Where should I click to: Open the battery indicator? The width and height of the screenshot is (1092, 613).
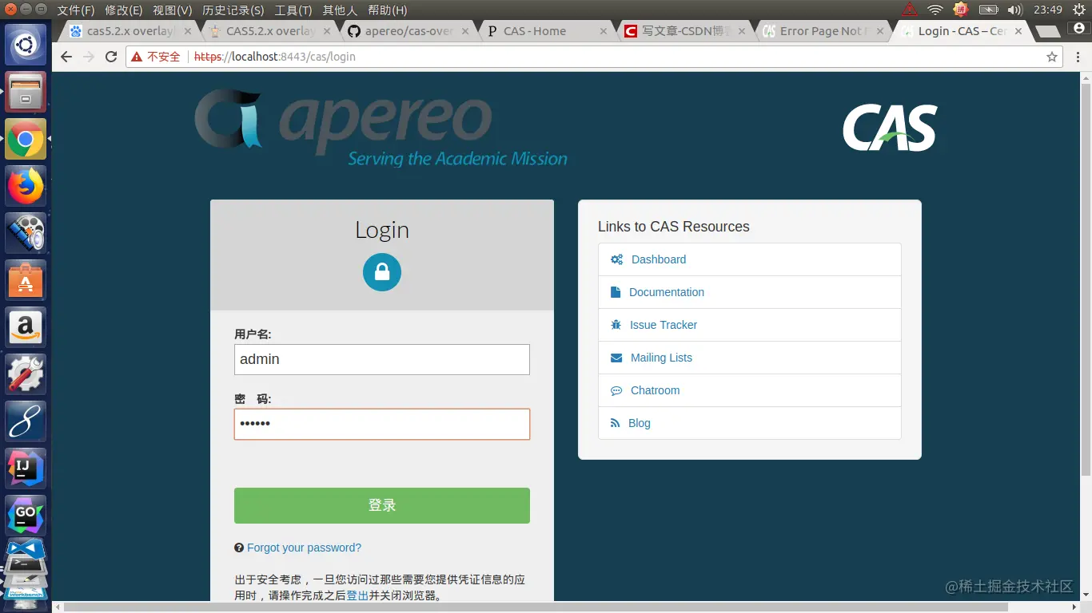click(x=989, y=10)
